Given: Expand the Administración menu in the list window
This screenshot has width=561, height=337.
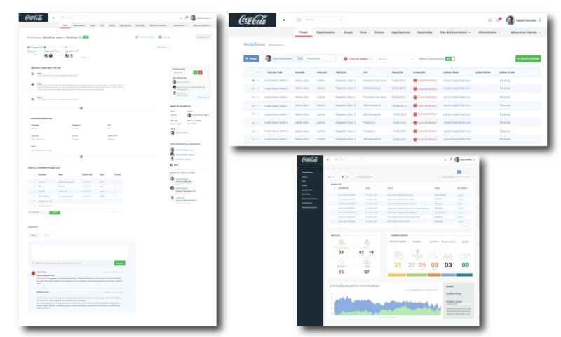Looking at the screenshot, I should click(489, 32).
